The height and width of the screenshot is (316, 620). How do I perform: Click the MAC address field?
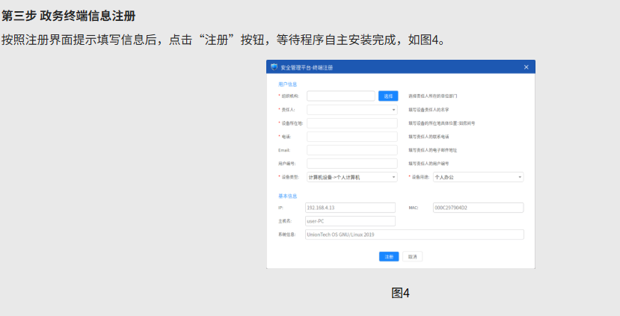[x=477, y=208]
